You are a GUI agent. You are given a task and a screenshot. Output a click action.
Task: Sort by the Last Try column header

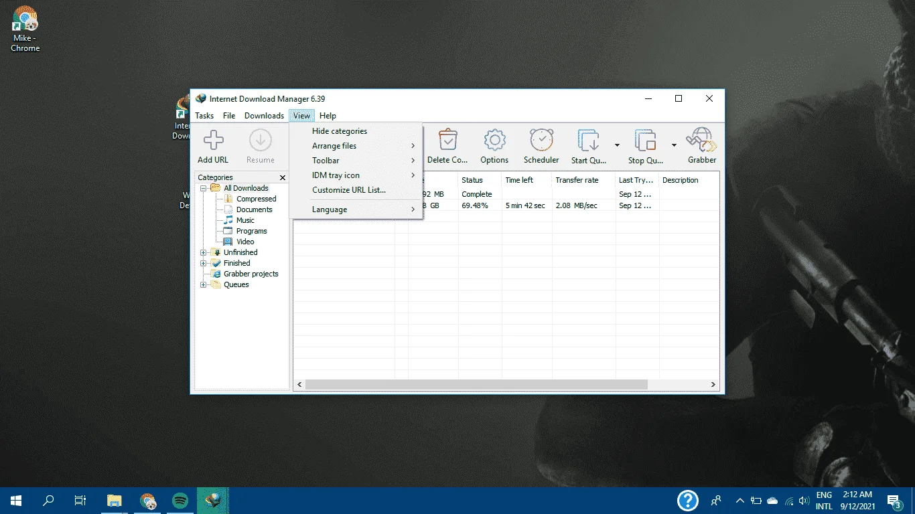[x=638, y=180]
